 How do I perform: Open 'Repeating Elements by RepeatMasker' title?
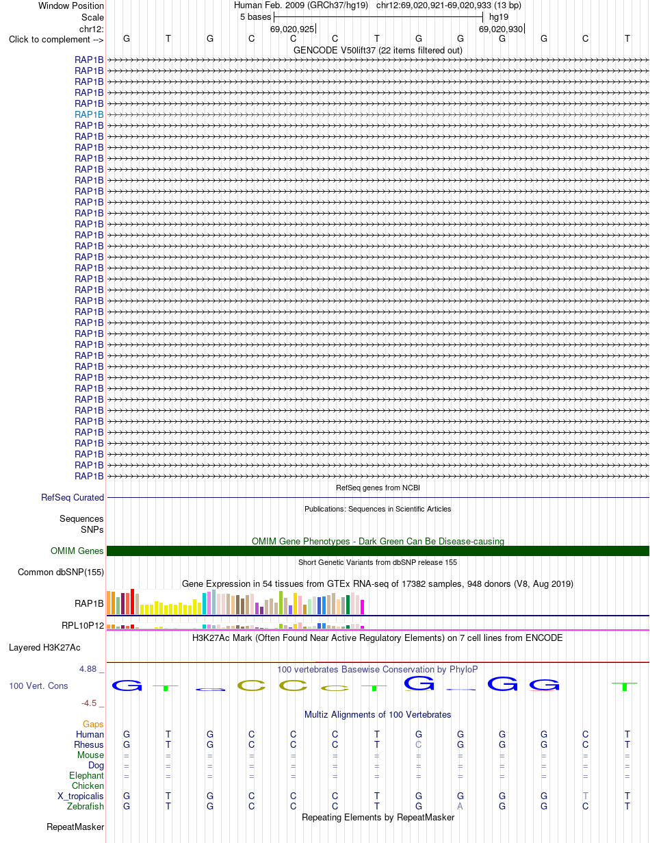coord(378,817)
